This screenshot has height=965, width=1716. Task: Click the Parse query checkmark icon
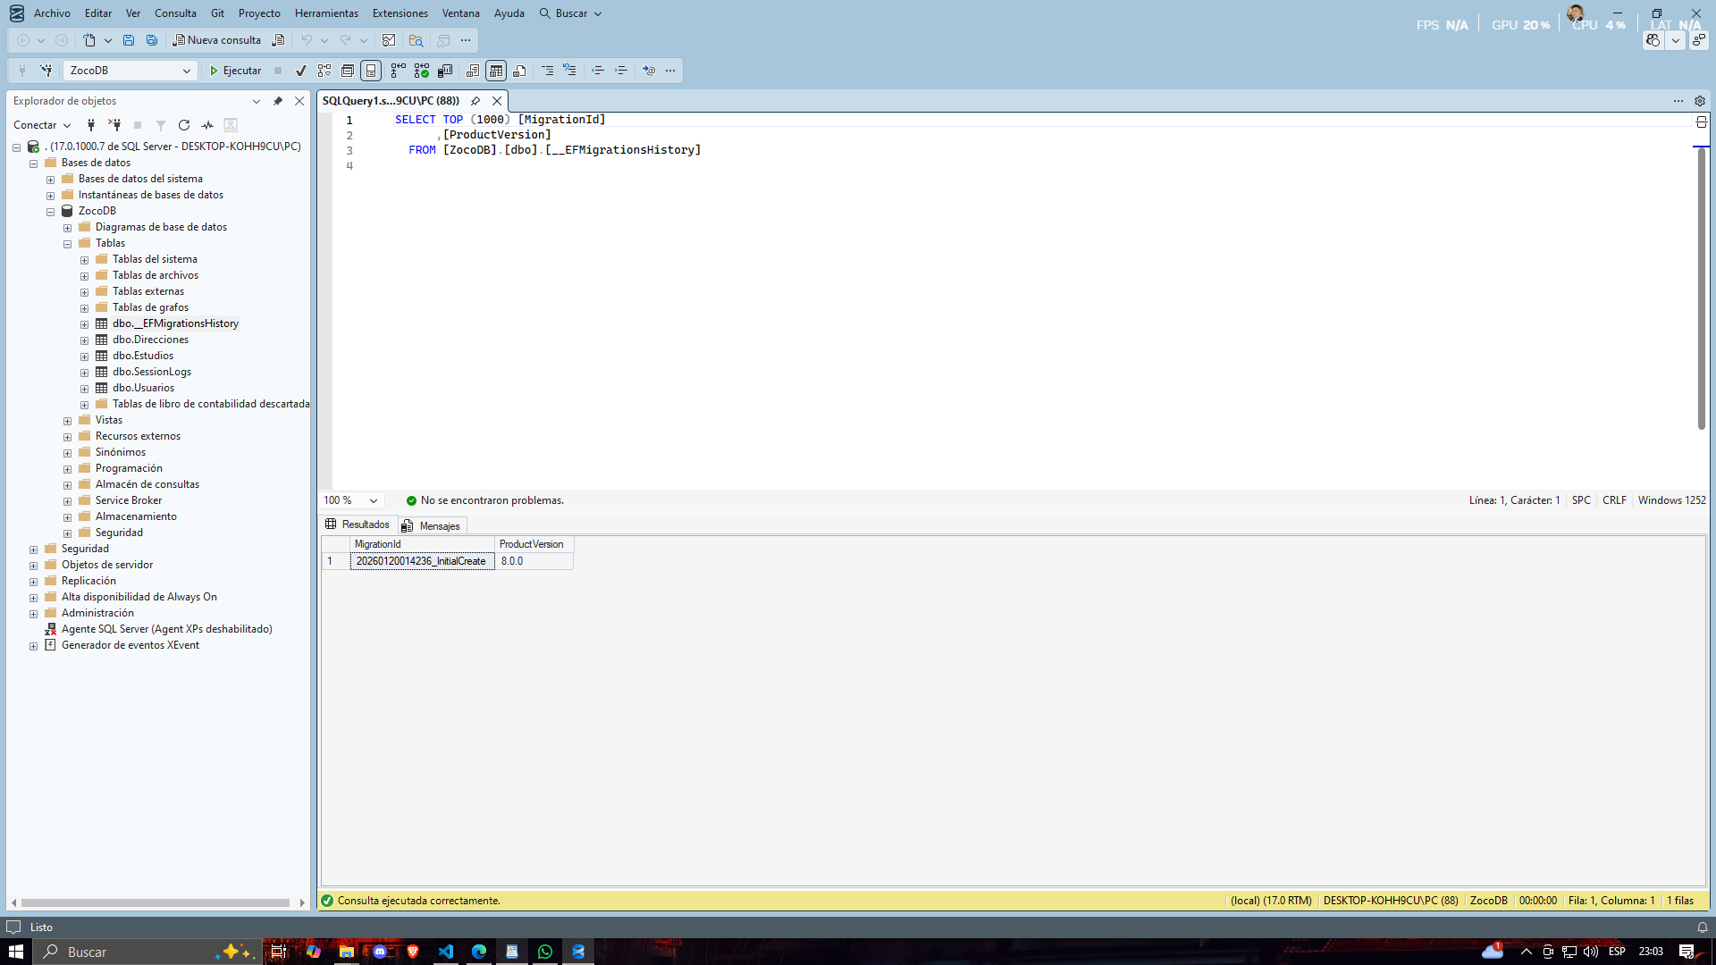coord(301,71)
